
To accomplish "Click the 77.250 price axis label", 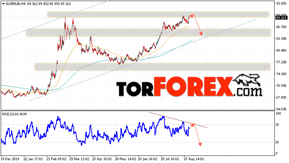I will click(281, 62).
